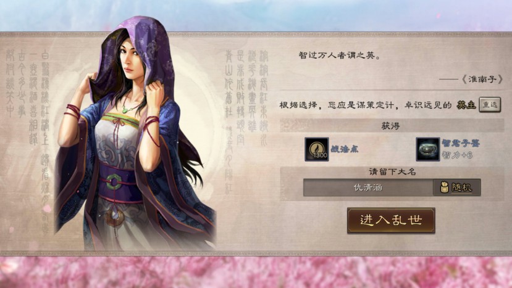The width and height of the screenshot is (512, 288).
Task: Click the highlighted 英主 title text
Action: 466,105
